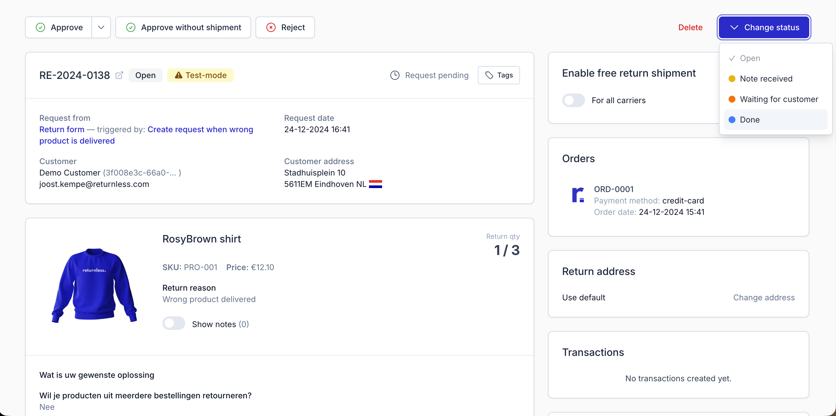This screenshot has width=836, height=416.
Task: Click the Netherlands flag icon
Action: tap(375, 184)
